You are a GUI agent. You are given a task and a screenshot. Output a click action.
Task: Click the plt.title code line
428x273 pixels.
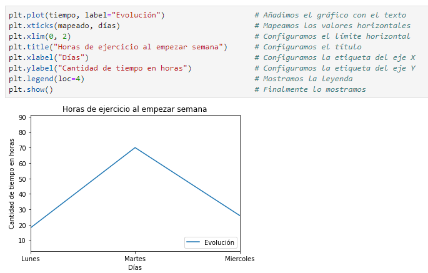(117, 47)
